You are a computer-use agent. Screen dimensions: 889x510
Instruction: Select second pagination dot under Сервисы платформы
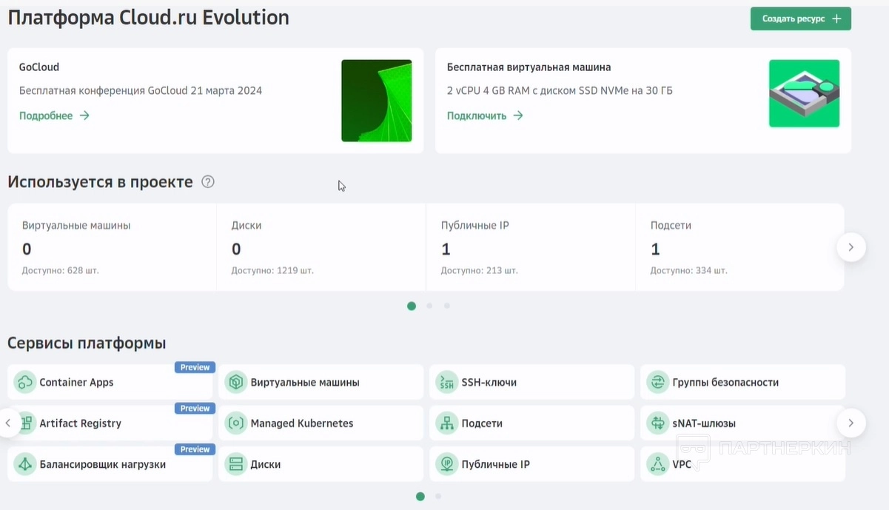[438, 497]
